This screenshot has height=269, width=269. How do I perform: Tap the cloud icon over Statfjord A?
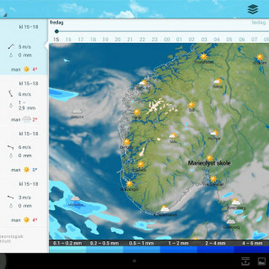click(x=77, y=111)
